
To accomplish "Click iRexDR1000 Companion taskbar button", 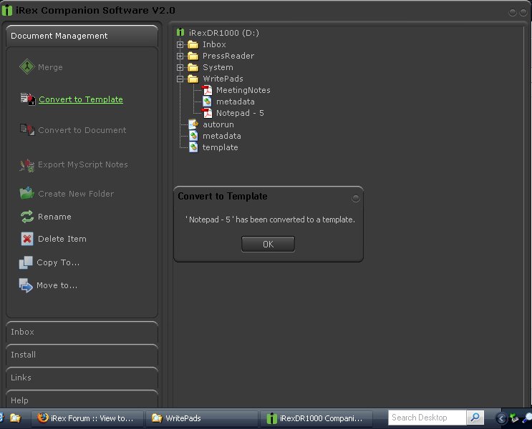I will pyautogui.click(x=316, y=418).
